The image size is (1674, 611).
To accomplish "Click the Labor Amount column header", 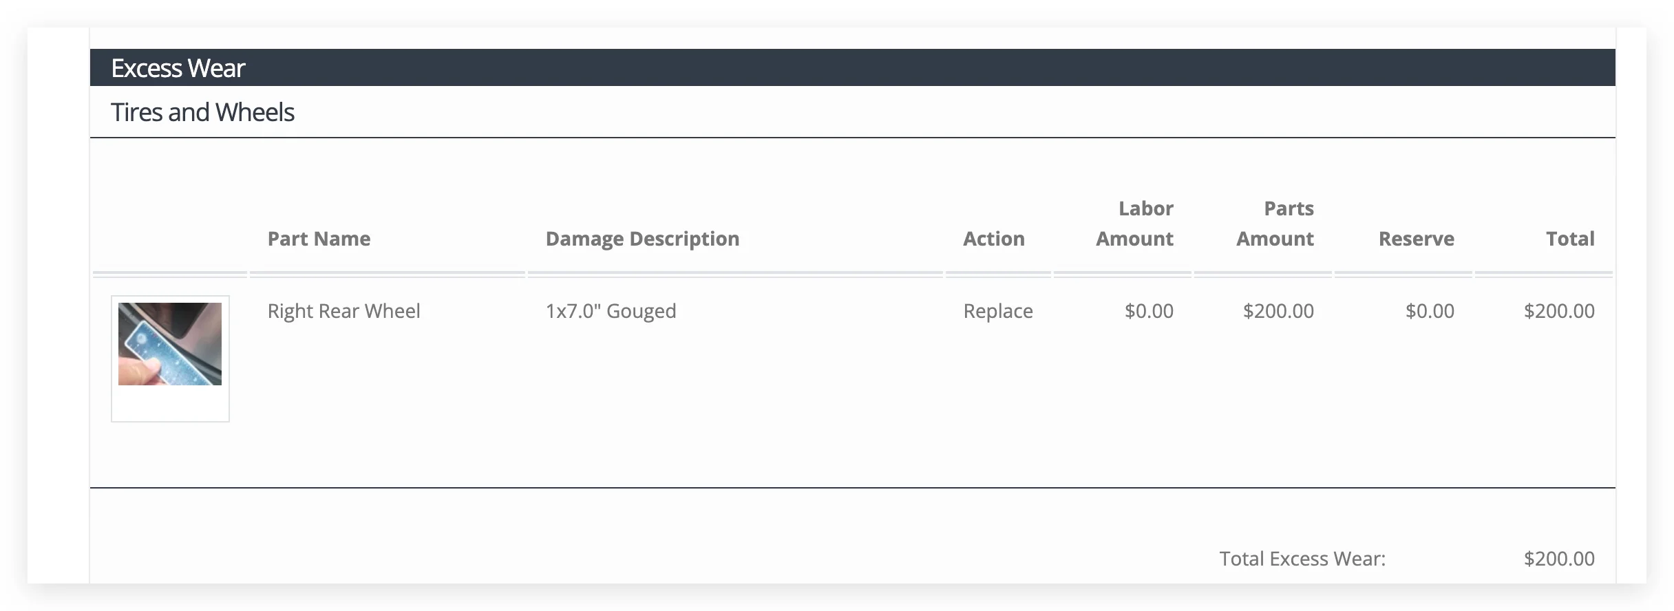I will pyautogui.click(x=1134, y=224).
